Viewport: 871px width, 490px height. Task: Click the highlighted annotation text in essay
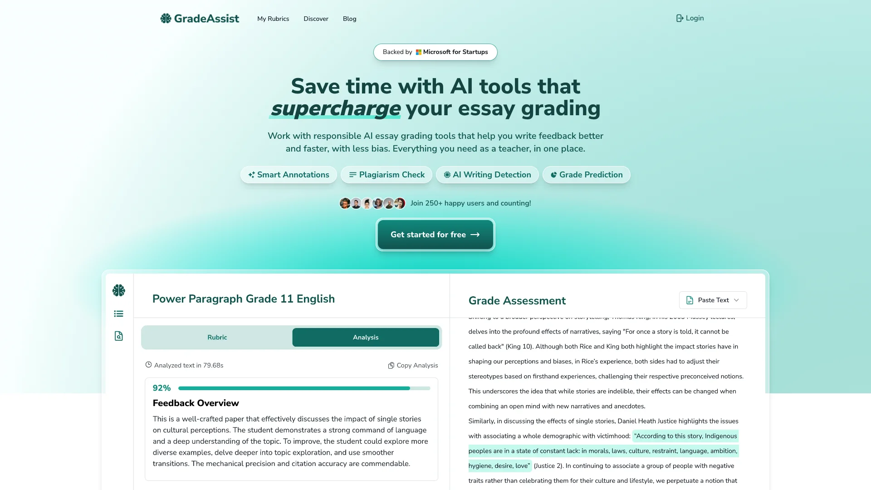602,451
